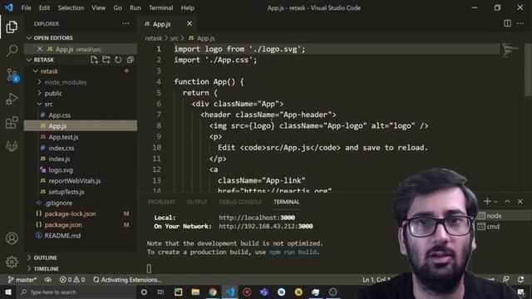
Task: Open the Terminal menu
Action: (160, 7)
